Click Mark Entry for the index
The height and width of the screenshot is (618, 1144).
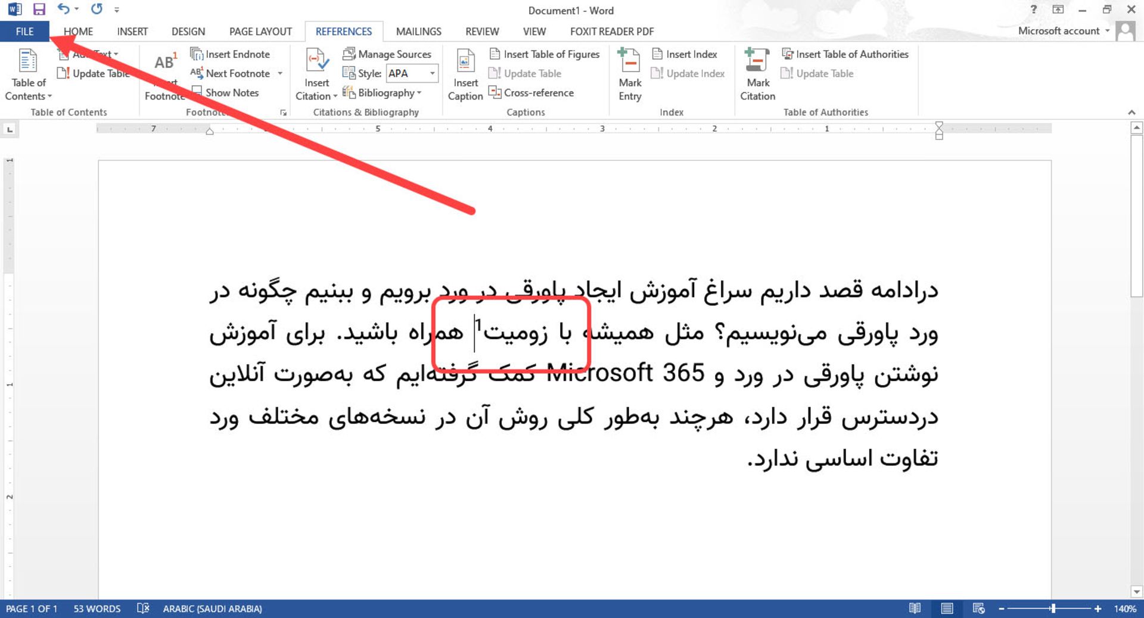(x=629, y=72)
